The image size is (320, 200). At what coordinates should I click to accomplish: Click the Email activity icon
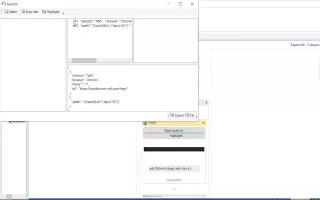pyautogui.click(x=145, y=122)
